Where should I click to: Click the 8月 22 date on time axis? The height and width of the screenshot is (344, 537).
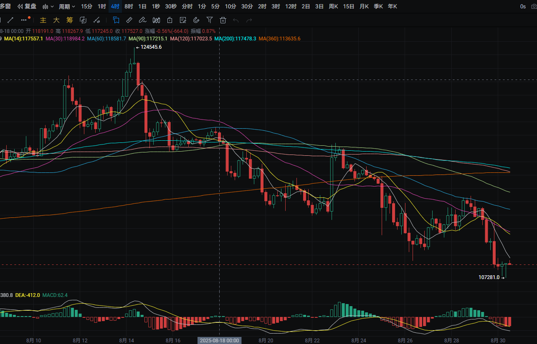pyautogui.click(x=312, y=340)
